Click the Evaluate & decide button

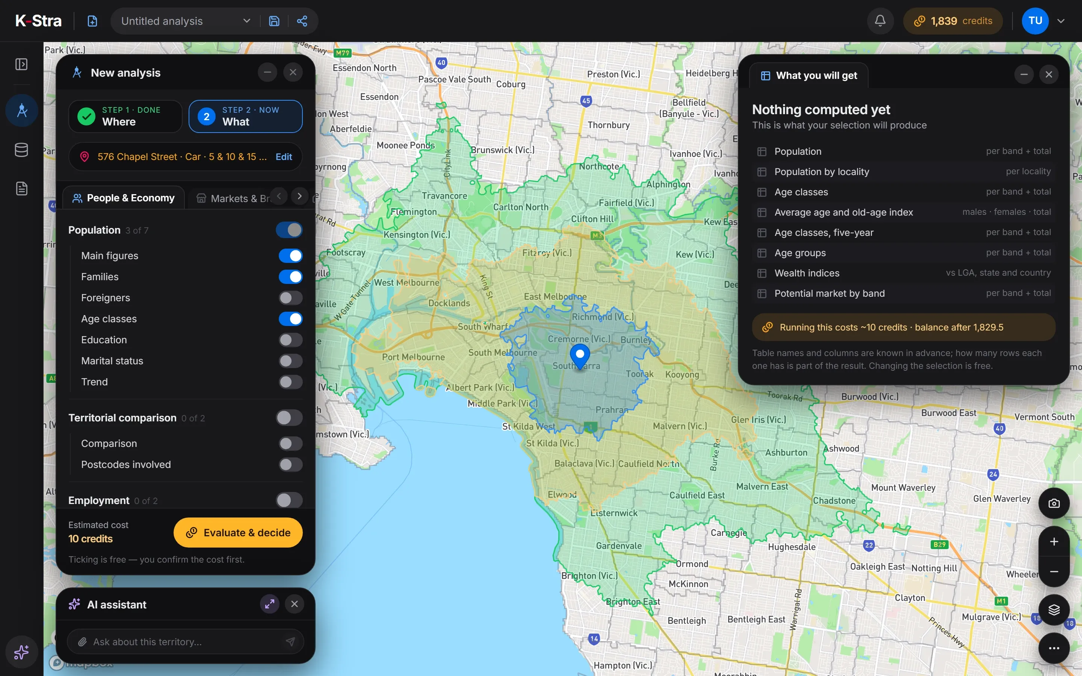pos(238,533)
